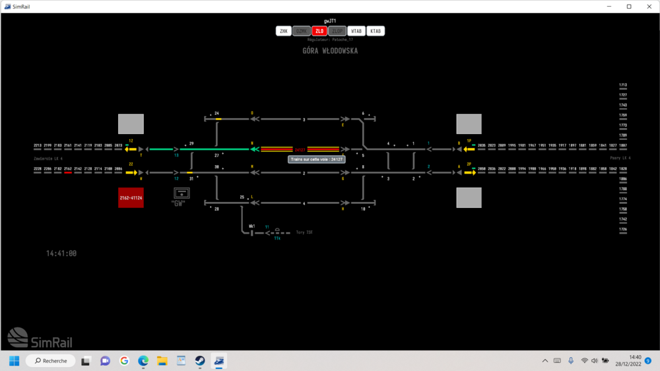Toggle the greyed ZLOP button
Screen dimensions: 660x371
337,31
